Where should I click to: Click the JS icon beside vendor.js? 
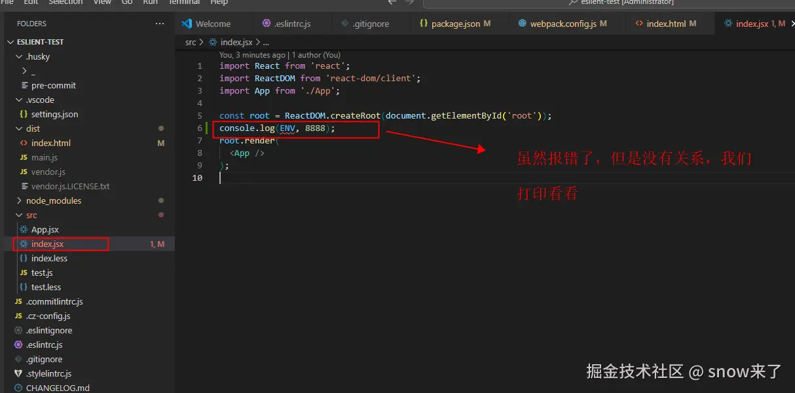click(x=24, y=172)
